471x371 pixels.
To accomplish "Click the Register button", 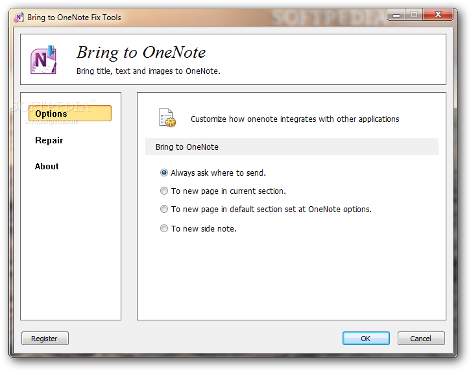I will click(x=45, y=339).
